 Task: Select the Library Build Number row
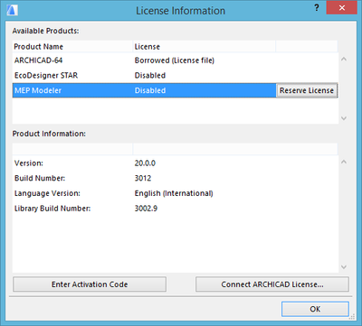pyautogui.click(x=175, y=209)
